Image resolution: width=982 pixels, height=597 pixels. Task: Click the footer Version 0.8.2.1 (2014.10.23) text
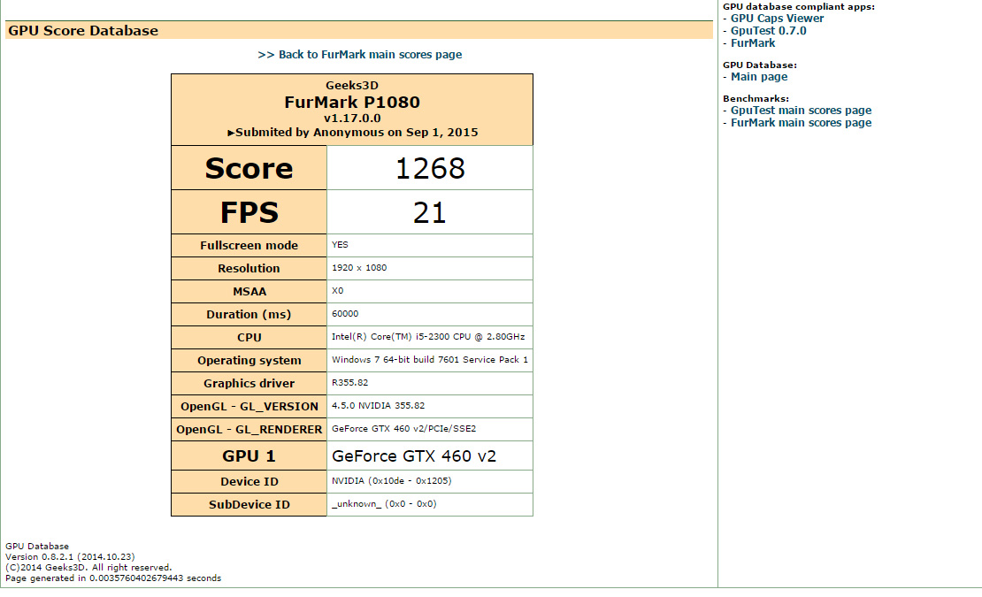pyautogui.click(x=70, y=557)
